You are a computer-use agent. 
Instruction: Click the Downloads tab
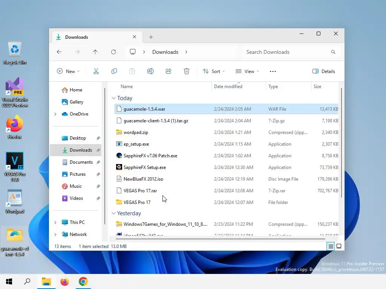click(97, 37)
